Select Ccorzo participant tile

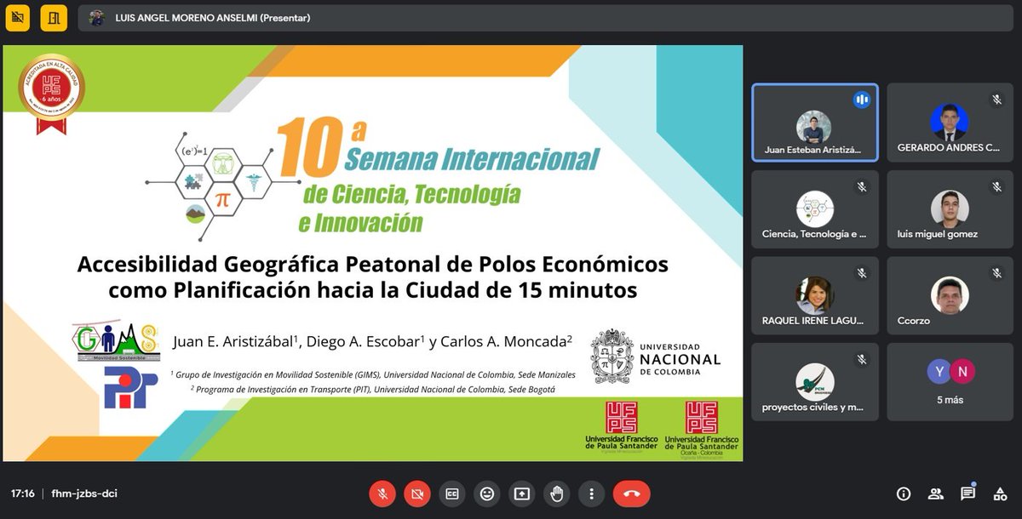click(x=950, y=296)
